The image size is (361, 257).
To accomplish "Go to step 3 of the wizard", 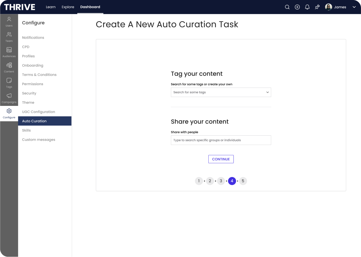I will (x=221, y=181).
